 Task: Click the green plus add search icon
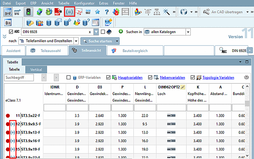tap(121, 31)
